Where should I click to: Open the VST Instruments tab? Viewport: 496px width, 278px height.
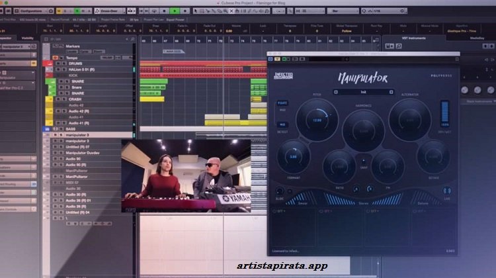414,38
